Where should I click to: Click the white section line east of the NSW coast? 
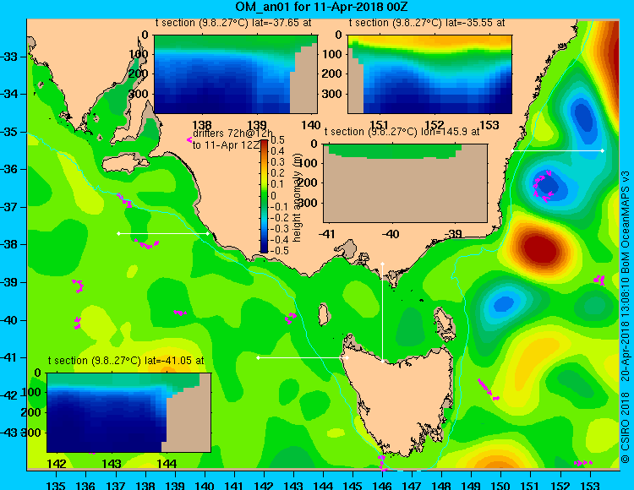(557, 150)
